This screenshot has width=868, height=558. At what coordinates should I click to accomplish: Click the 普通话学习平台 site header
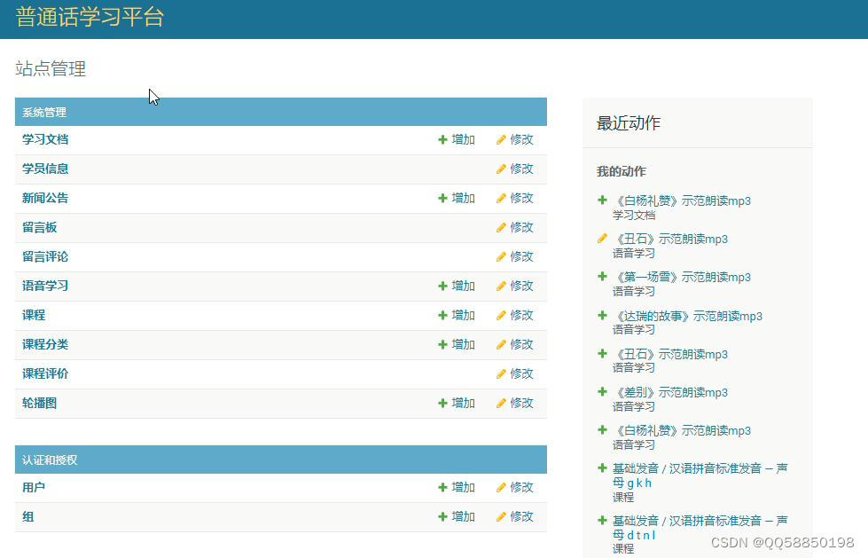pyautogui.click(x=90, y=17)
